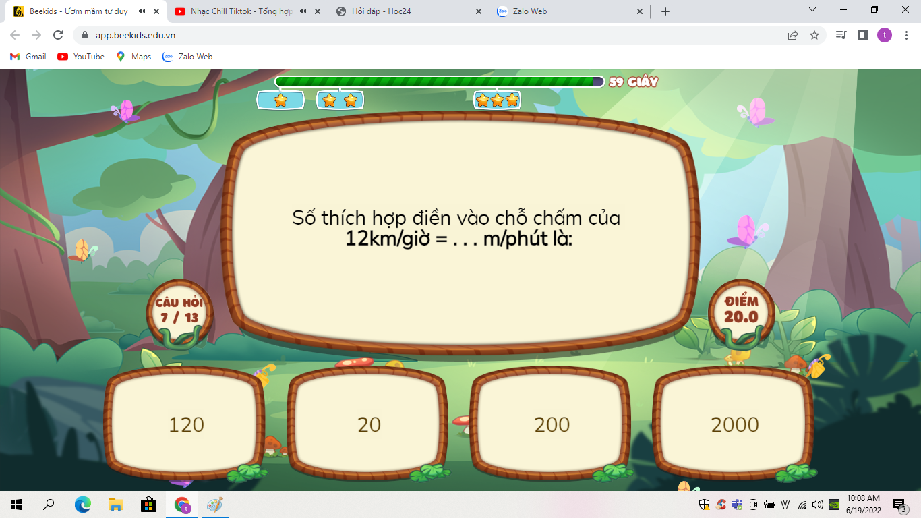Click the two-star milestone badge

tap(340, 100)
